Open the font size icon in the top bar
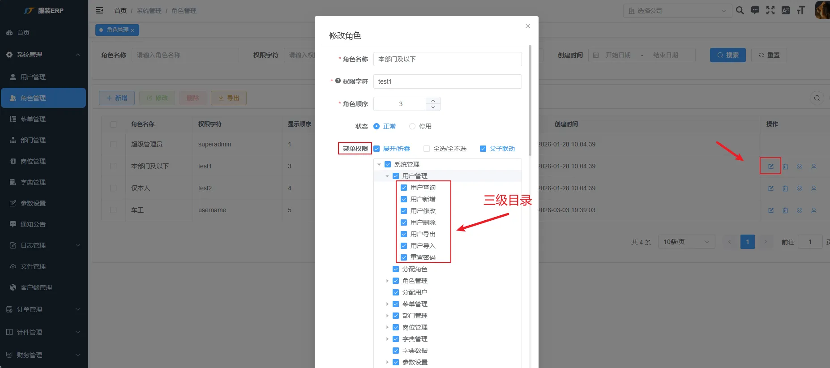830x368 pixels. [x=800, y=10]
